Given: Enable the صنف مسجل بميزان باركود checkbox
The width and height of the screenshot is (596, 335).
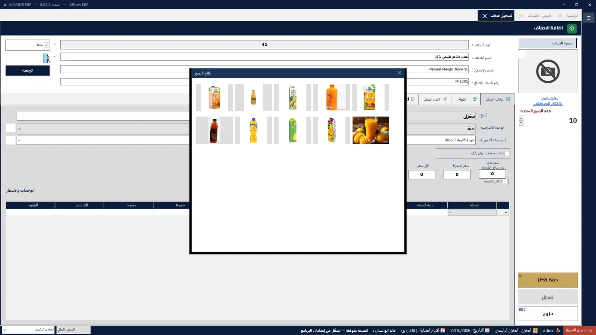Looking at the screenshot, I should point(507,153).
